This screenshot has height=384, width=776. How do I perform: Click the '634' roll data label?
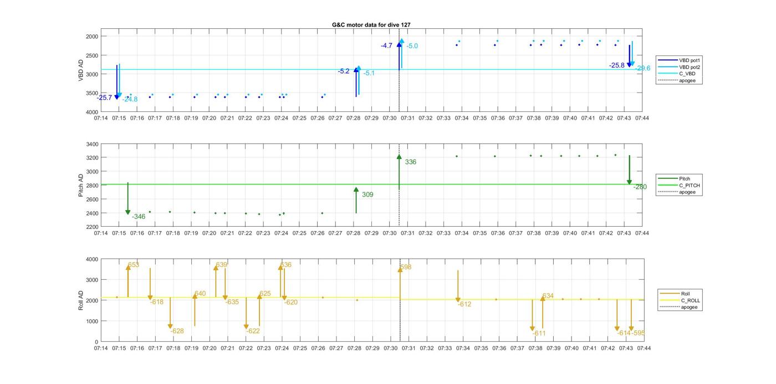tap(548, 296)
